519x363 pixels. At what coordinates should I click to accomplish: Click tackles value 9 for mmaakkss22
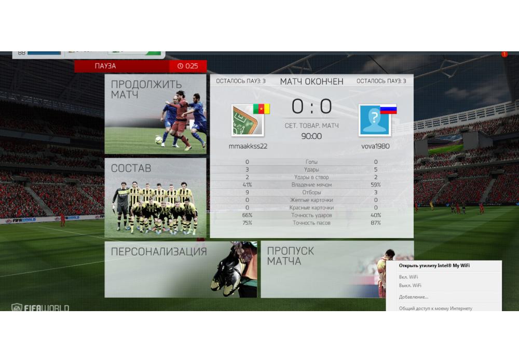click(x=247, y=192)
